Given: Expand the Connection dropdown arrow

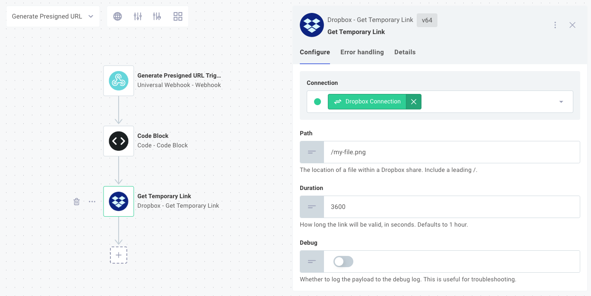Looking at the screenshot, I should tap(561, 101).
